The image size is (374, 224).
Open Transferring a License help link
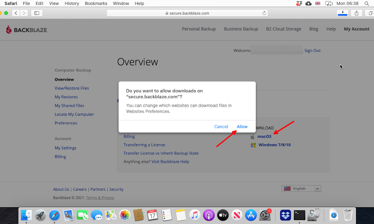[x=144, y=145]
